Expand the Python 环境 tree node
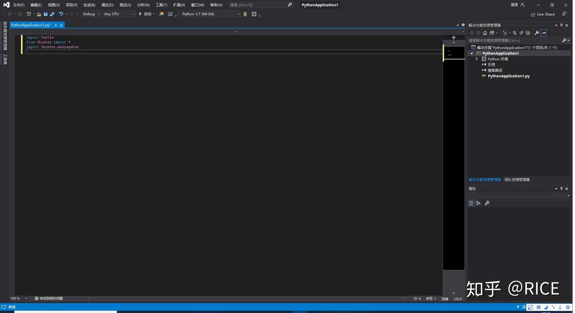 (x=476, y=59)
